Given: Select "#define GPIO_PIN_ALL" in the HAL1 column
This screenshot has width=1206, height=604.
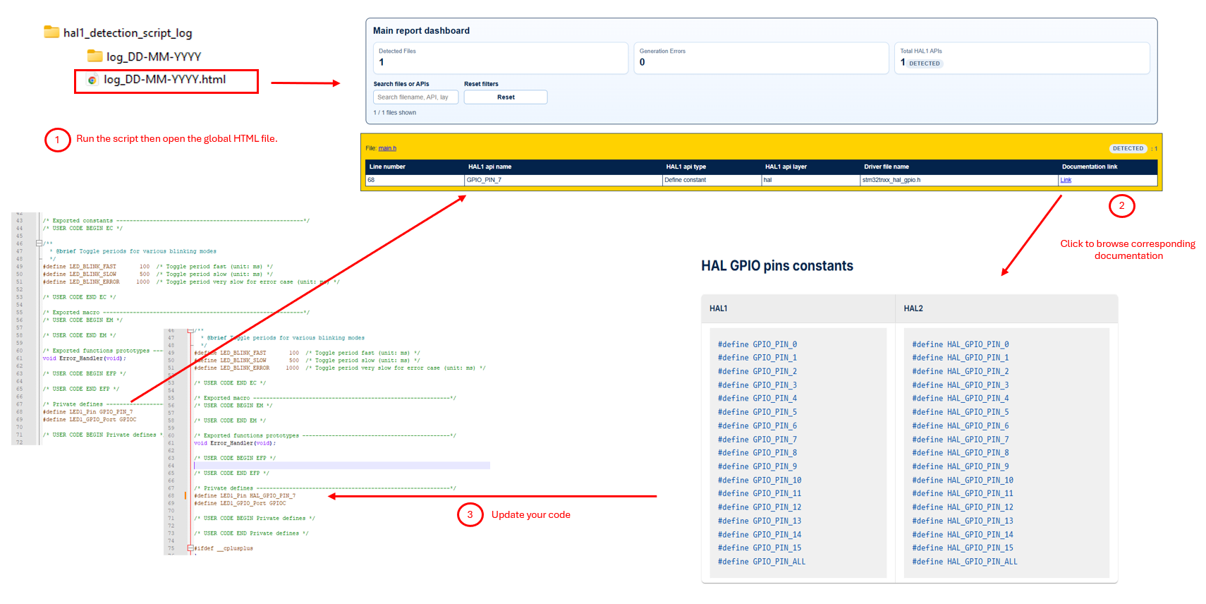Looking at the screenshot, I should [x=762, y=562].
